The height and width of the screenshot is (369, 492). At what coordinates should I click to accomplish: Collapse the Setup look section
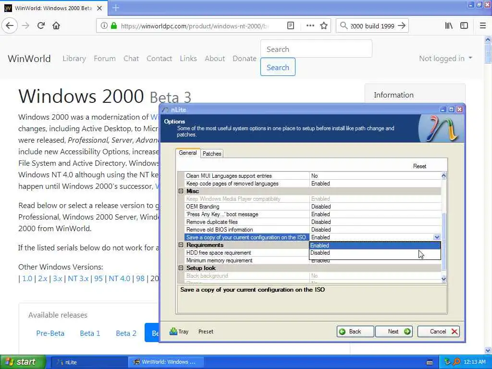tap(181, 268)
